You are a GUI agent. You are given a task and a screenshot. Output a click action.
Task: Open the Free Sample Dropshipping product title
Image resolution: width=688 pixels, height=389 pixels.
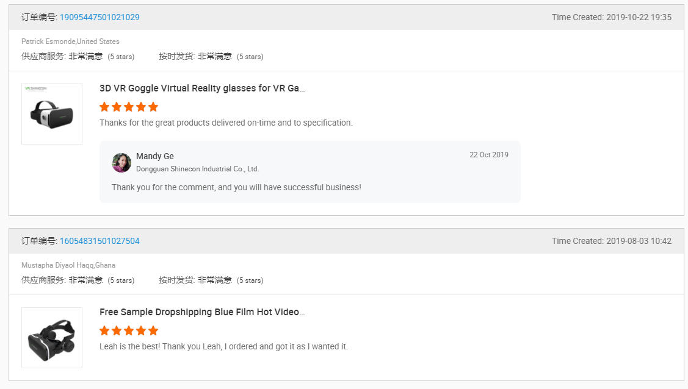(202, 312)
